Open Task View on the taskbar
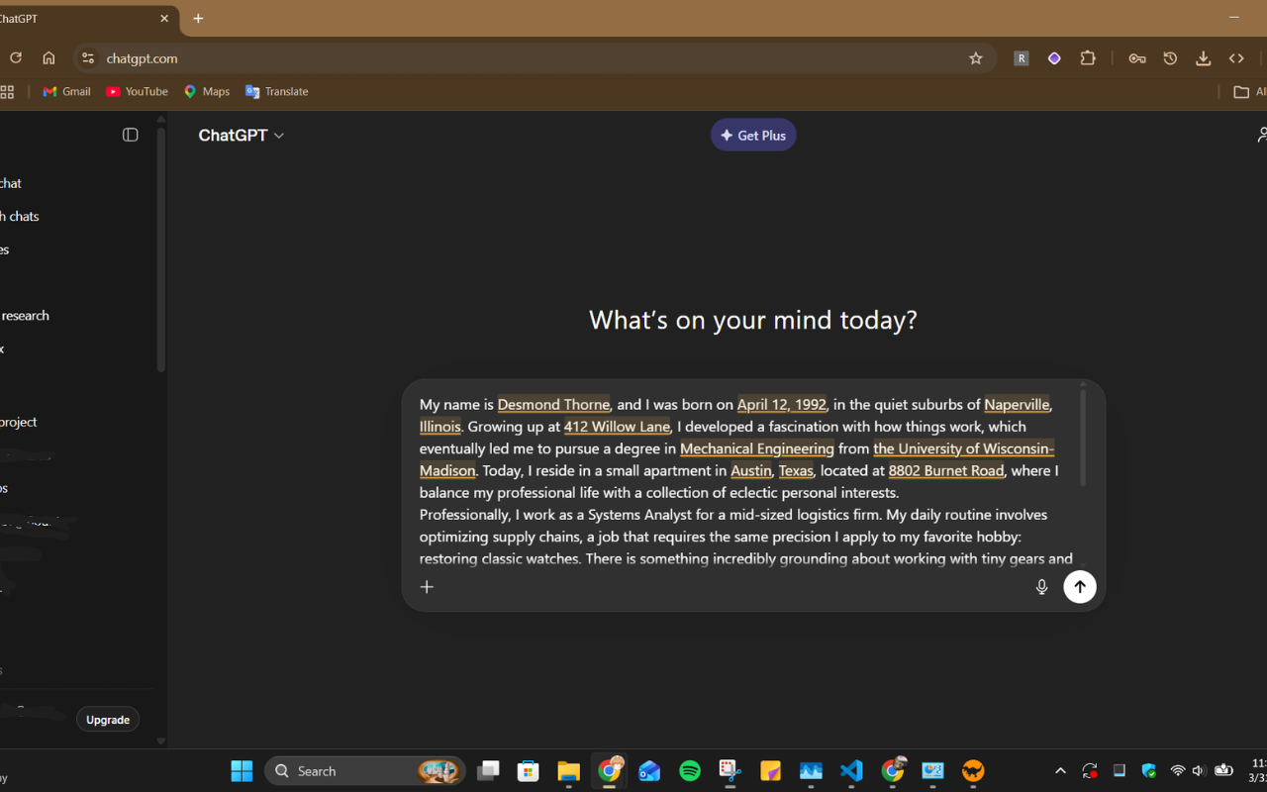1267x792 pixels. click(488, 771)
